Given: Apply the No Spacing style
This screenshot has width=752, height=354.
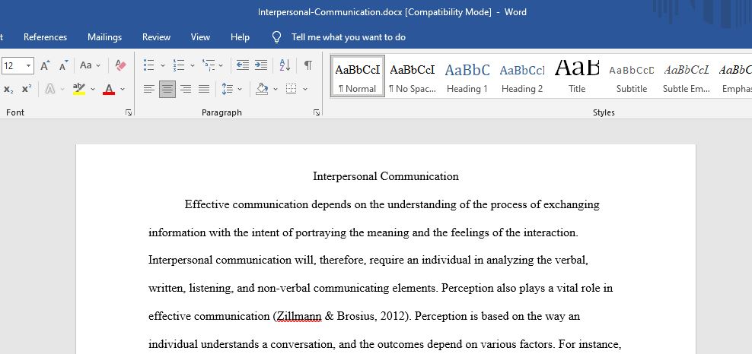Looking at the screenshot, I should click(x=412, y=77).
